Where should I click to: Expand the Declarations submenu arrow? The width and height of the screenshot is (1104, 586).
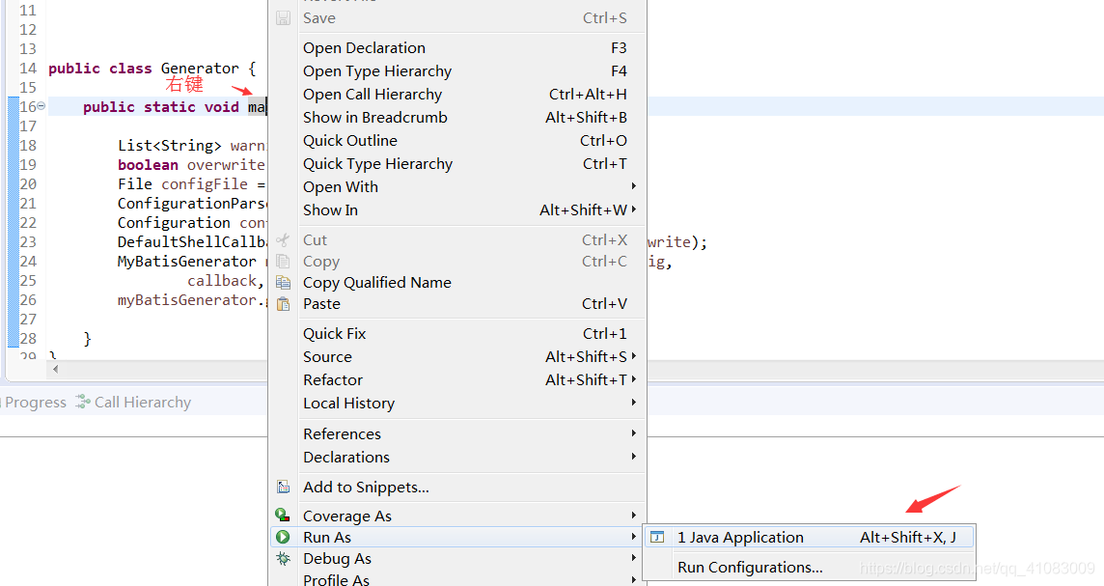(634, 457)
